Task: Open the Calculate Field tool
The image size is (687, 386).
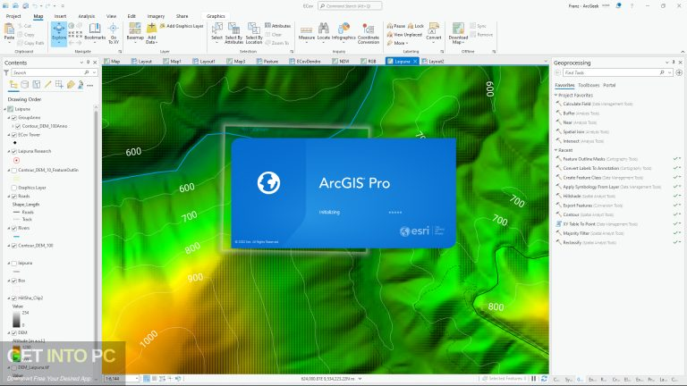Action: click(594, 105)
